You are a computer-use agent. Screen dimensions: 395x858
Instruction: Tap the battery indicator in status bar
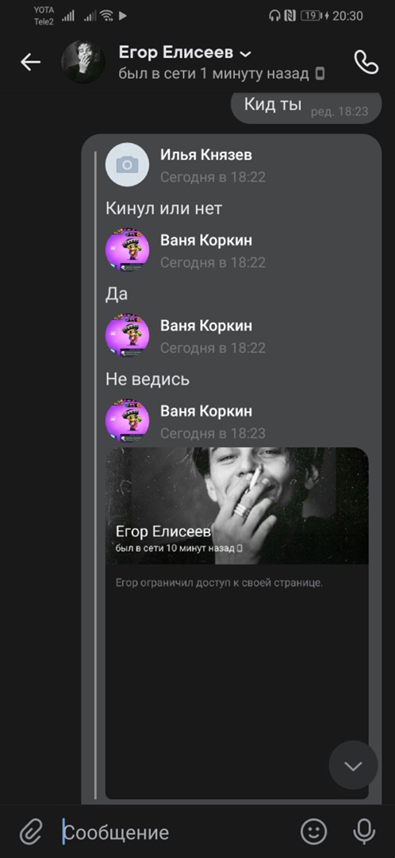[x=312, y=16]
